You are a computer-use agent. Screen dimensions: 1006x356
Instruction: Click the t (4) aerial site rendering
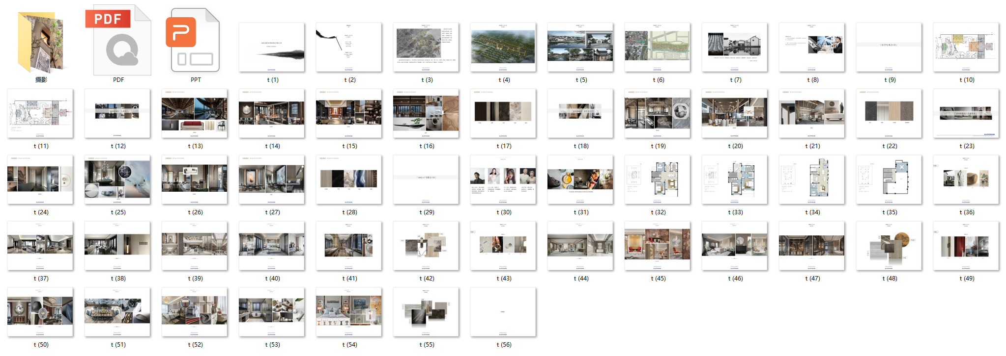pyautogui.click(x=503, y=48)
